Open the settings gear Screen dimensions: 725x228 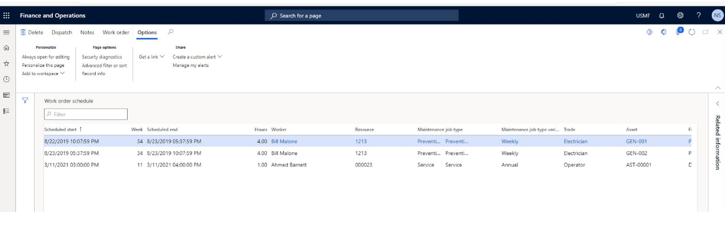[x=680, y=16]
